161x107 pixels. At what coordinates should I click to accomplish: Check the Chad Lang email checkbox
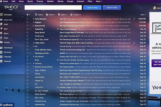[27, 36]
